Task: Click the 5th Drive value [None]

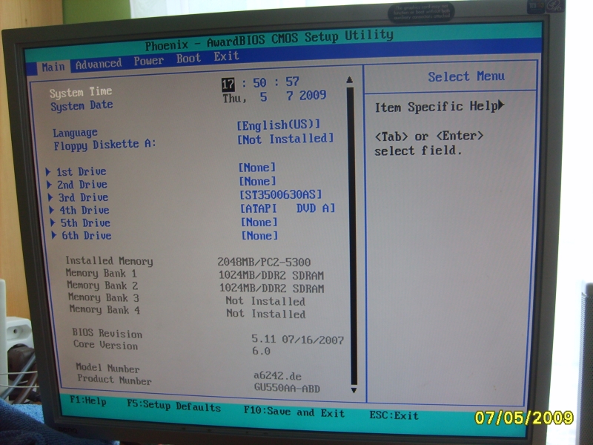Action: coord(259,222)
